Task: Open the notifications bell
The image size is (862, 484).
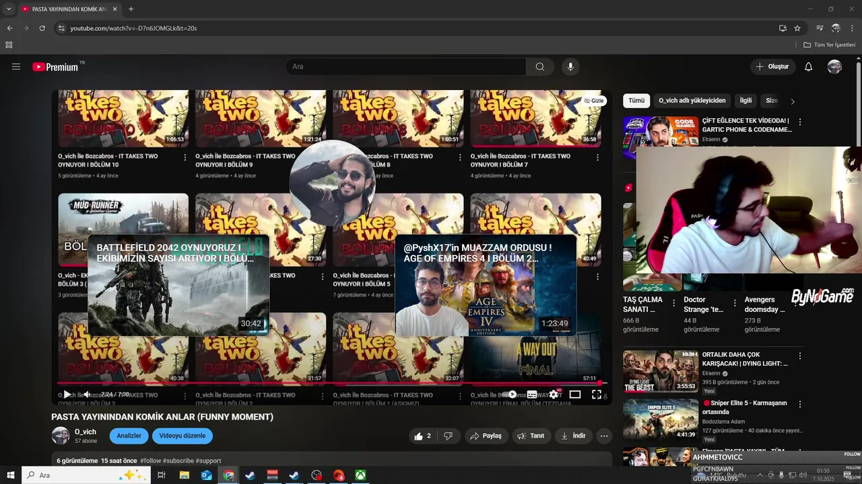Action: (x=808, y=67)
